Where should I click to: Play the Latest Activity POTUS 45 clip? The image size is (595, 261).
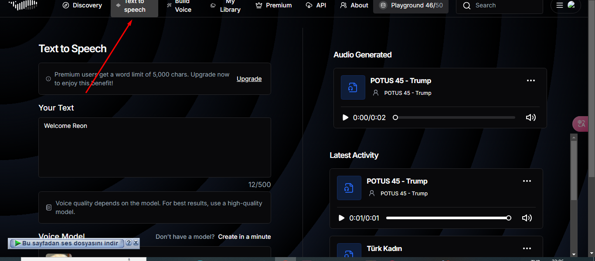pos(342,218)
